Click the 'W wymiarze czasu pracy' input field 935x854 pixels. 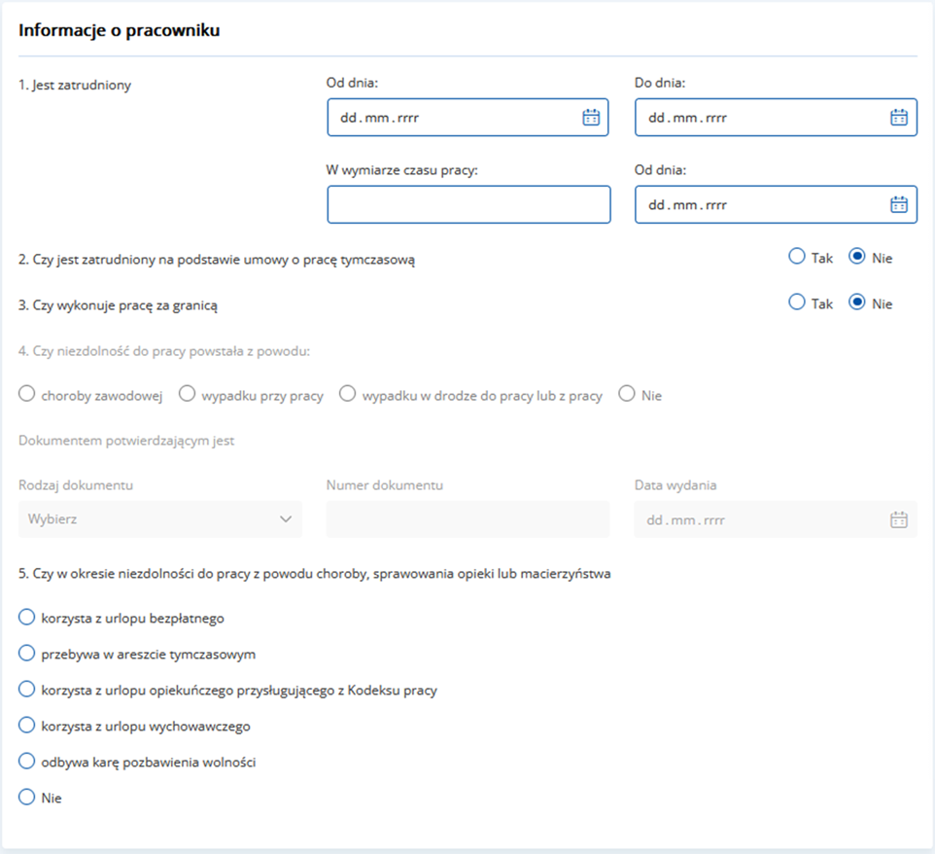pos(468,204)
